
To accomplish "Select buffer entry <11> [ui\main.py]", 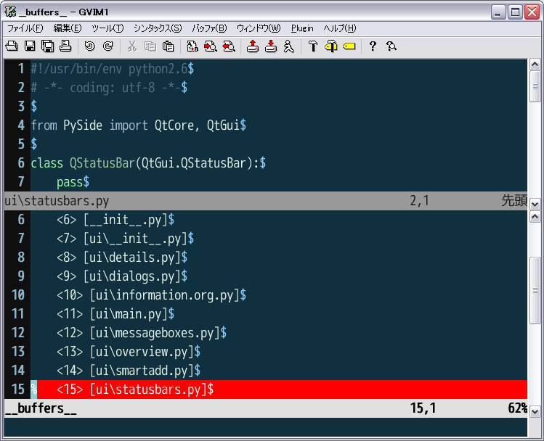I will pyautogui.click(x=115, y=314).
